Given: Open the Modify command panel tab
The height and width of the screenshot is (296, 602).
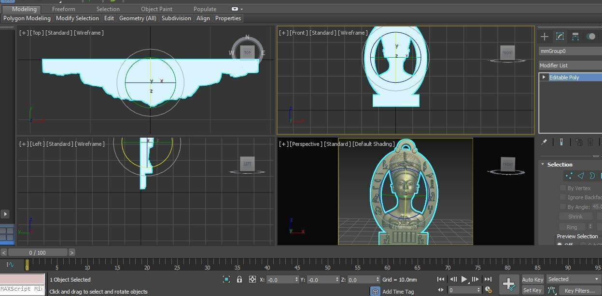Looking at the screenshot, I should click(x=560, y=37).
